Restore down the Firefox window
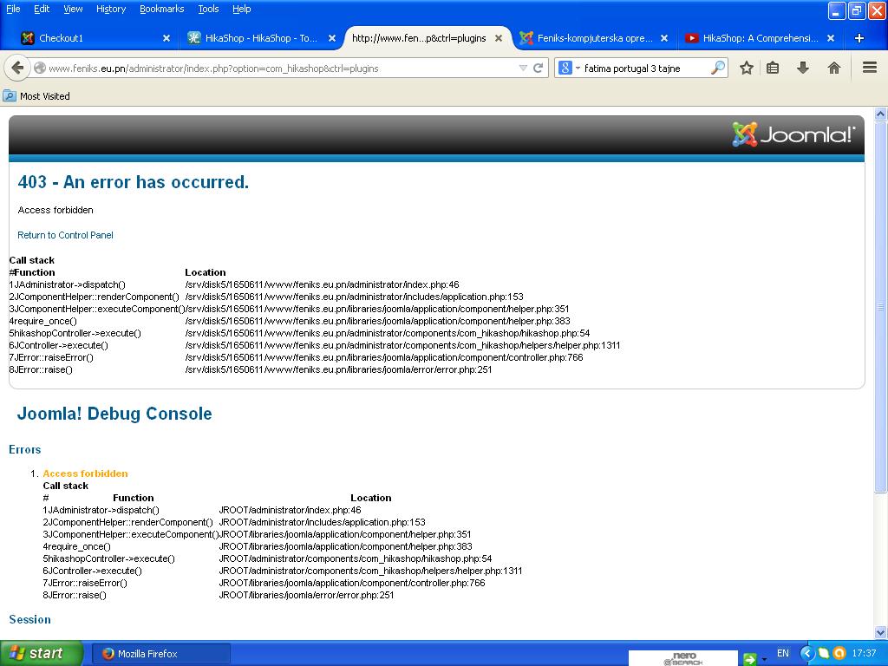This screenshot has height=666, width=888. tap(857, 10)
